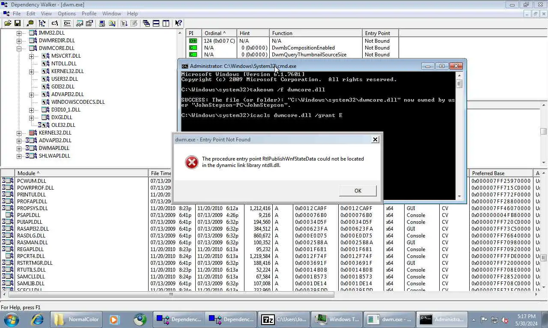Image resolution: width=548 pixels, height=328 pixels.
Task: Select USER32.DLL in the tree
Action: tap(65, 79)
